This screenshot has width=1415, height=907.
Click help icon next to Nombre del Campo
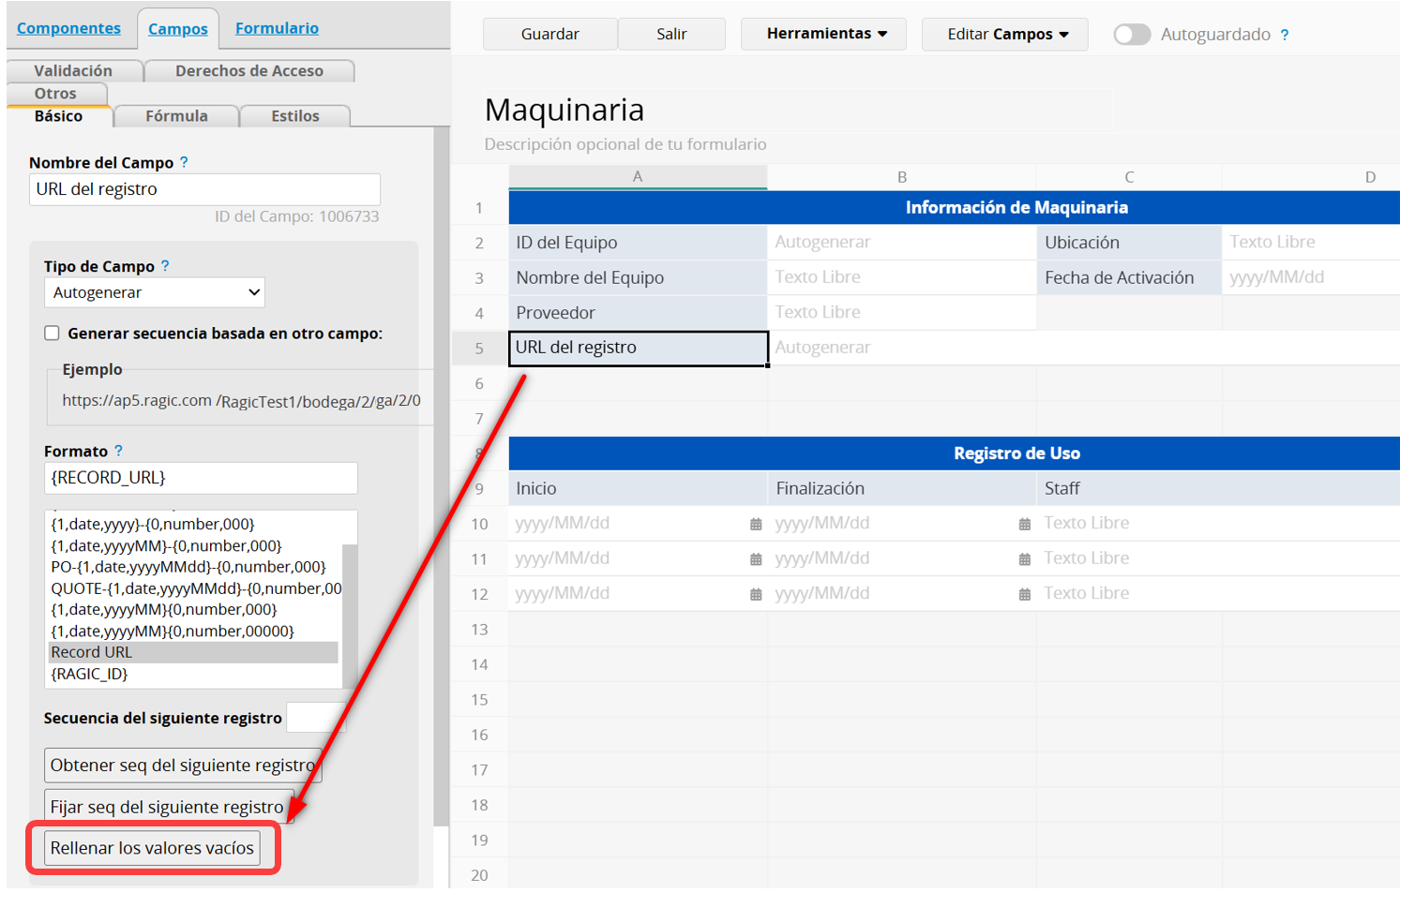point(184,162)
